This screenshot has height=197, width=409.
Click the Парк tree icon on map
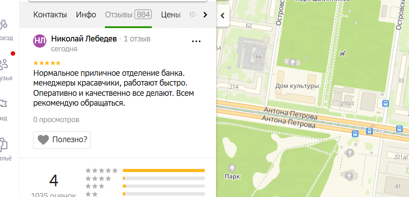[232, 168]
